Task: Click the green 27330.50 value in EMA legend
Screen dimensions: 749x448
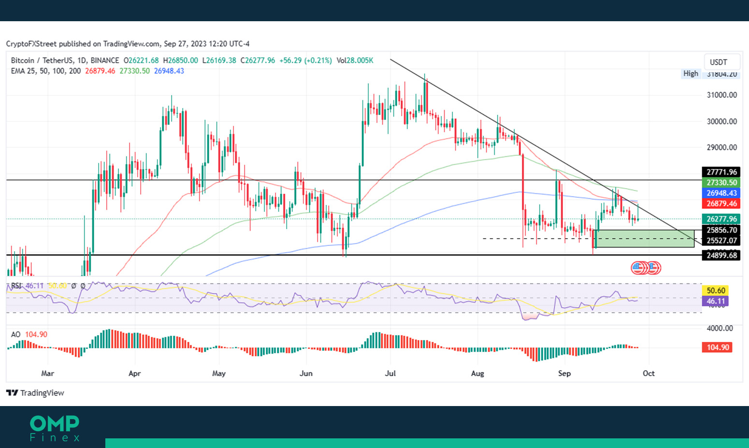Action: click(x=134, y=71)
